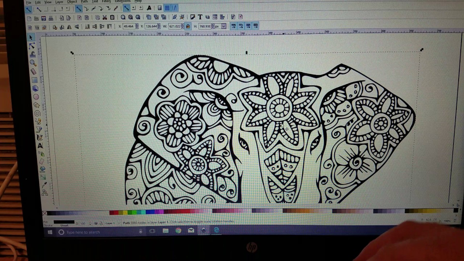Click Group objects icon
The height and width of the screenshot is (261, 464).
(x=174, y=17)
